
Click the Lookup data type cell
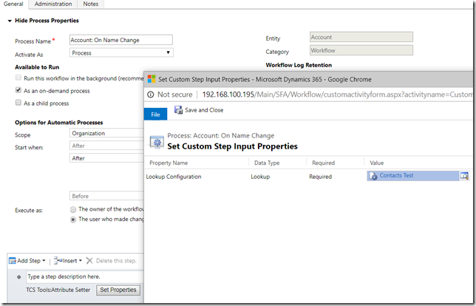pos(260,177)
